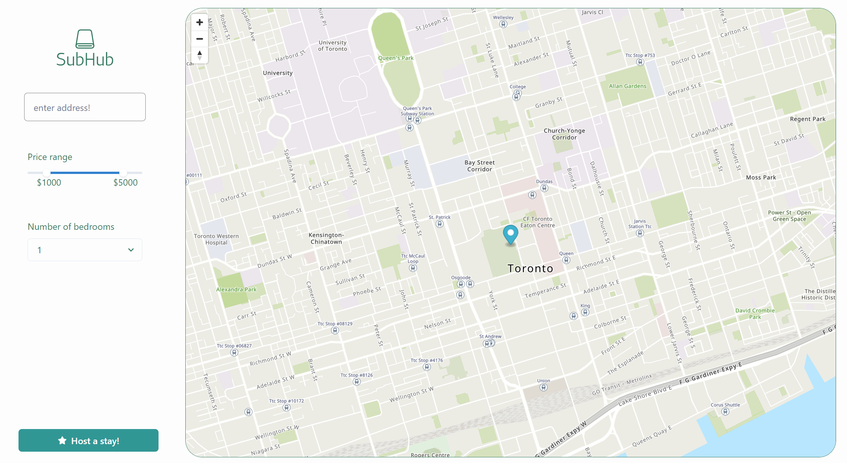847x463 pixels.
Task: Click the Wellesley station transit icon
Action: [x=503, y=25]
